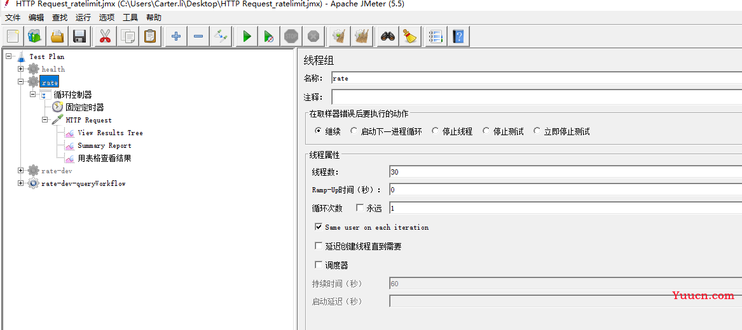Enable the 调度器 checkbox
Viewport: 742px width, 330px height.
tap(319, 265)
